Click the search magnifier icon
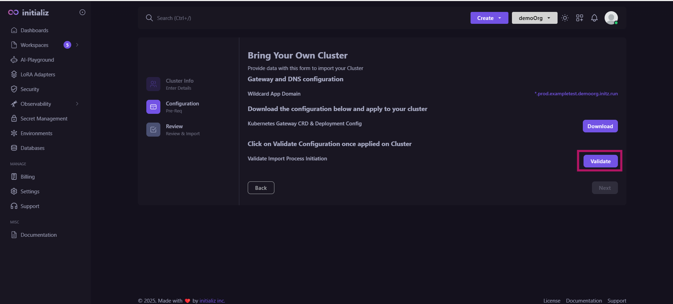Viewport: 673px width, 304px height. tap(149, 18)
